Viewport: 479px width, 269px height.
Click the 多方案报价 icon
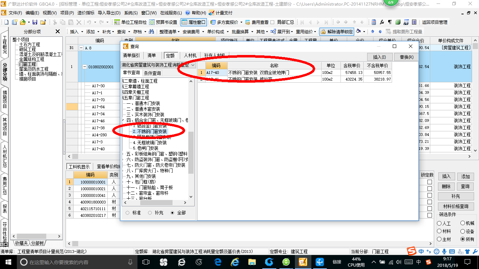(x=213, y=22)
